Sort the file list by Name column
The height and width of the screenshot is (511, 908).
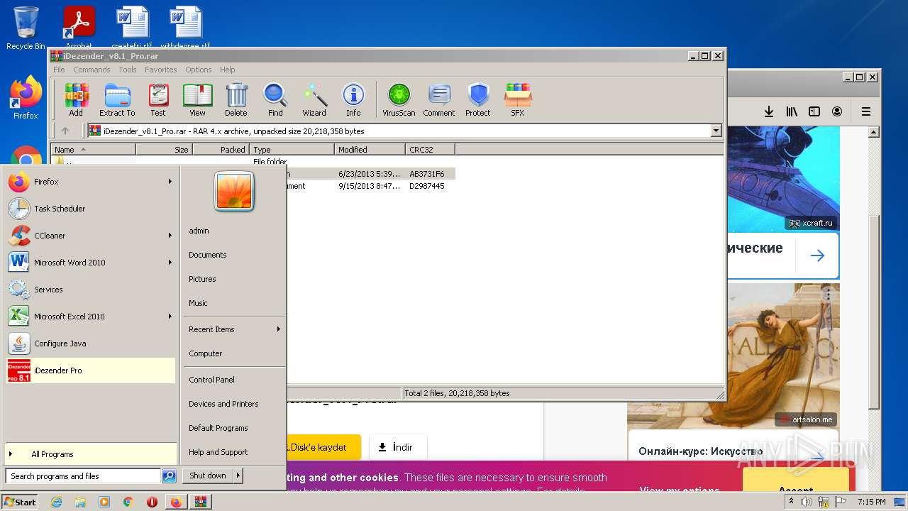click(x=93, y=150)
